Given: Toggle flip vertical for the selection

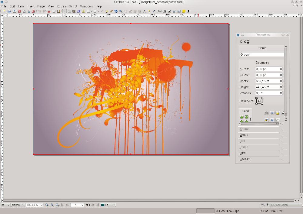Looking at the screenshot, I should (x=272, y=120).
